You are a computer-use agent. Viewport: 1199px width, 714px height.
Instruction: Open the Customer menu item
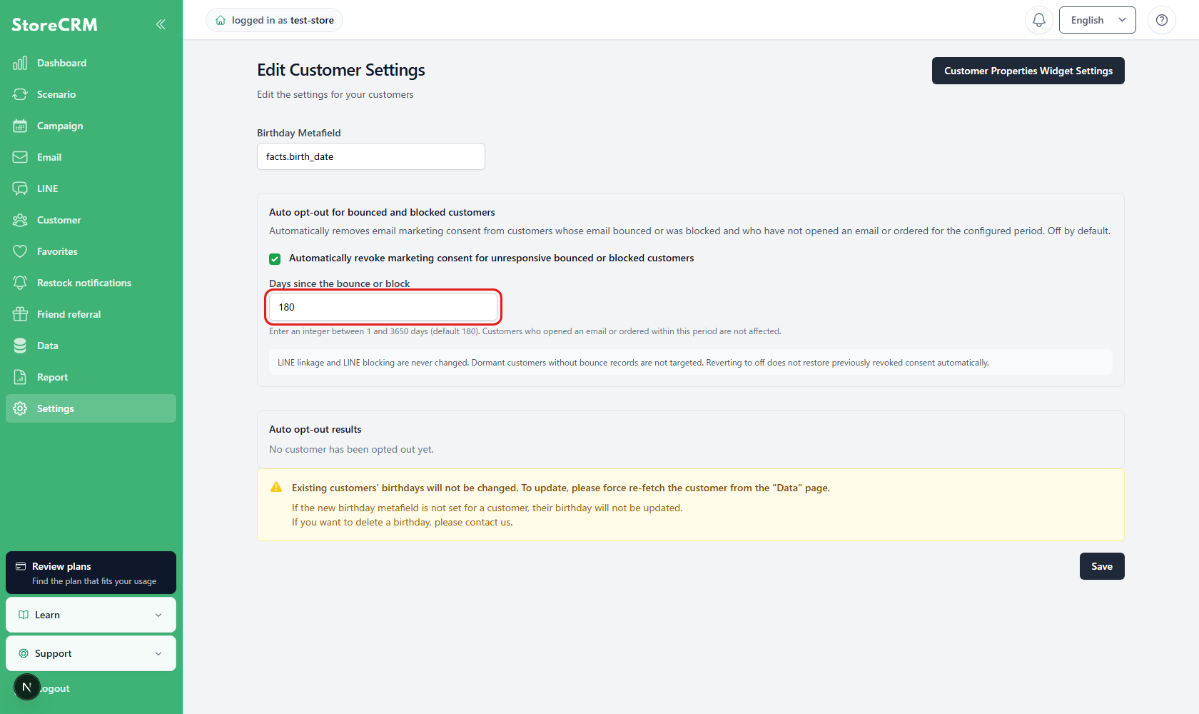tap(91, 220)
